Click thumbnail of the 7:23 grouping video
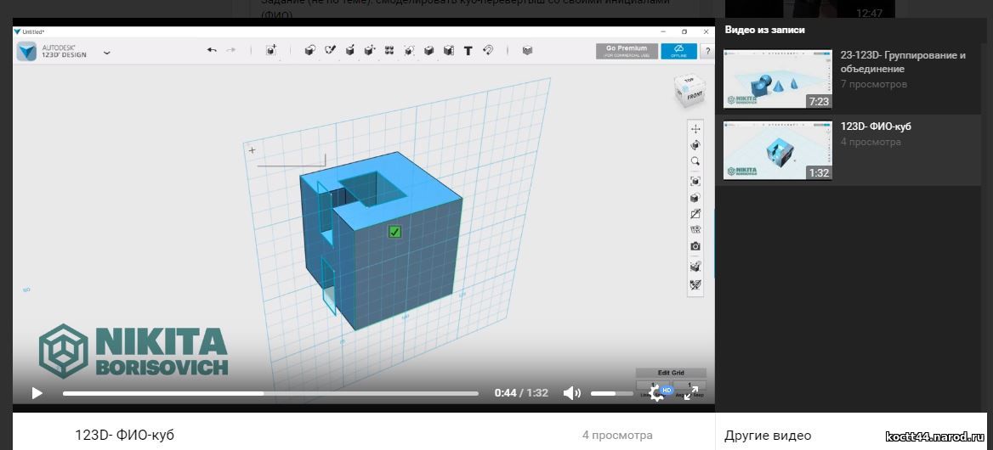Viewport: 993px width, 450px height. click(x=778, y=79)
